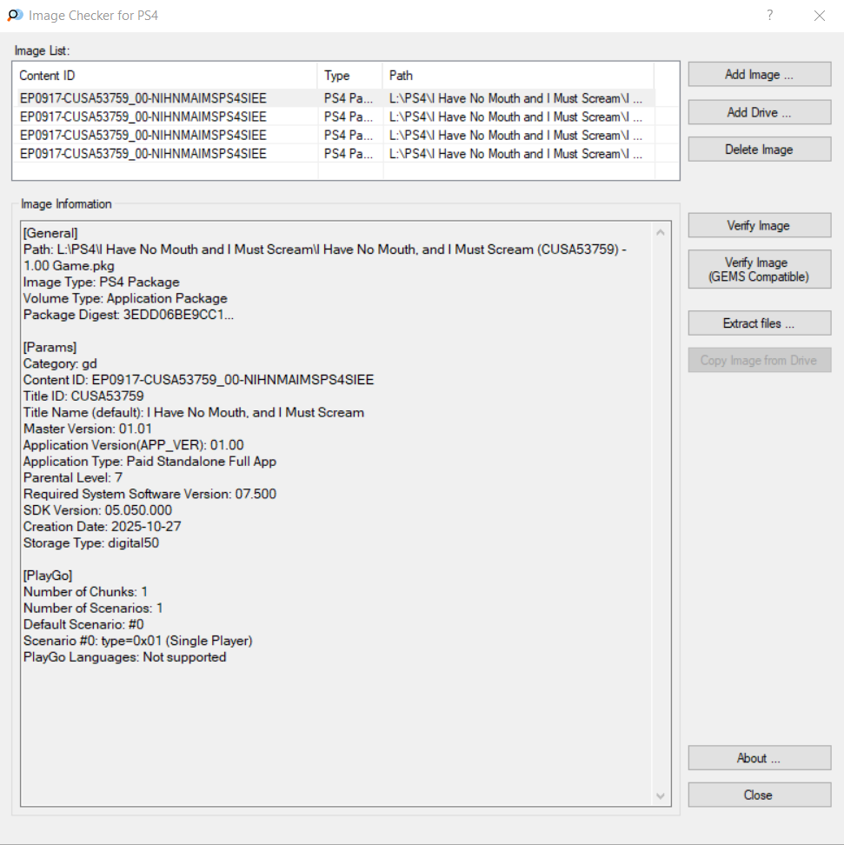Click the Type column header
844x845 pixels.
[349, 76]
